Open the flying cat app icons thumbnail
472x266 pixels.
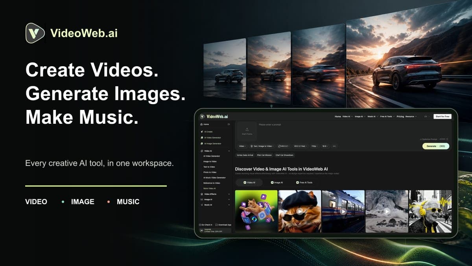coord(256,211)
